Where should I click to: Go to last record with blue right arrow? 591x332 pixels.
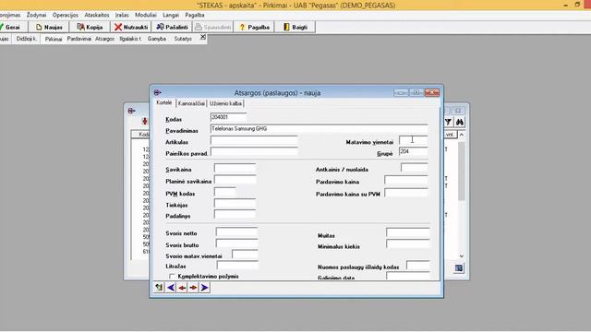205,288
